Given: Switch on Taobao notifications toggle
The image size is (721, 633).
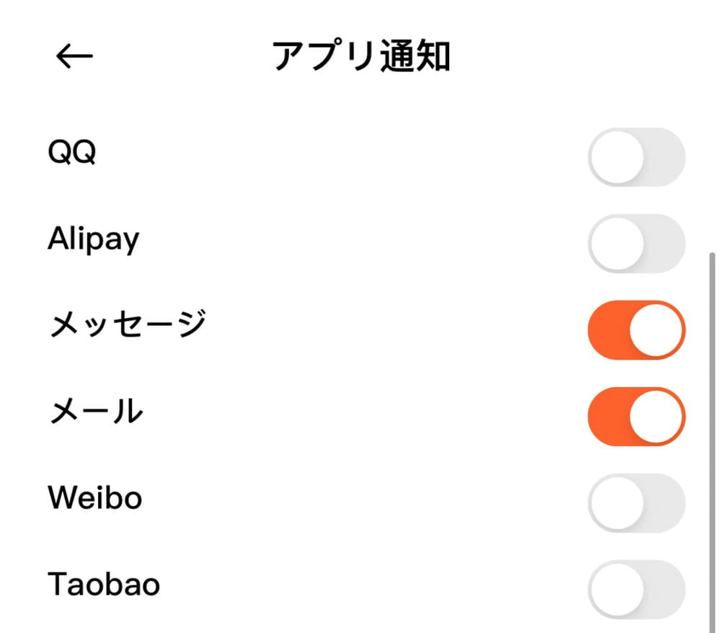Looking at the screenshot, I should click(636, 588).
